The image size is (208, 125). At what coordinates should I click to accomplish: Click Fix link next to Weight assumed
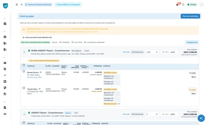(x=119, y=104)
